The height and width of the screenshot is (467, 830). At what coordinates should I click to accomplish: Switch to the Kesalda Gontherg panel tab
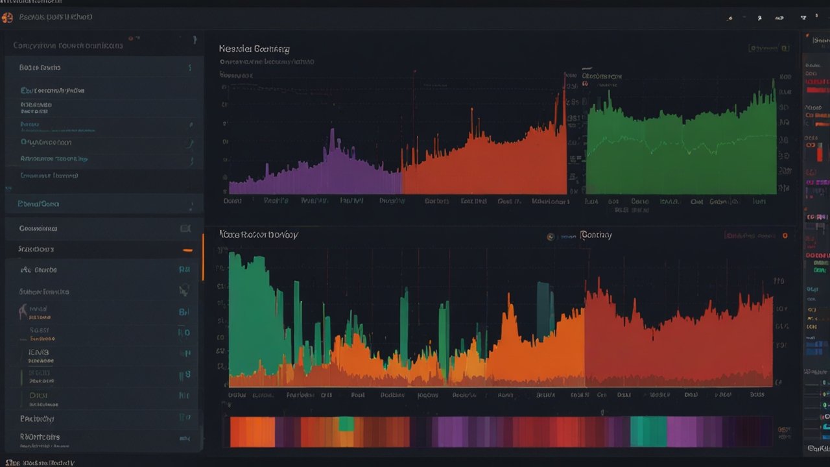[x=253, y=49]
